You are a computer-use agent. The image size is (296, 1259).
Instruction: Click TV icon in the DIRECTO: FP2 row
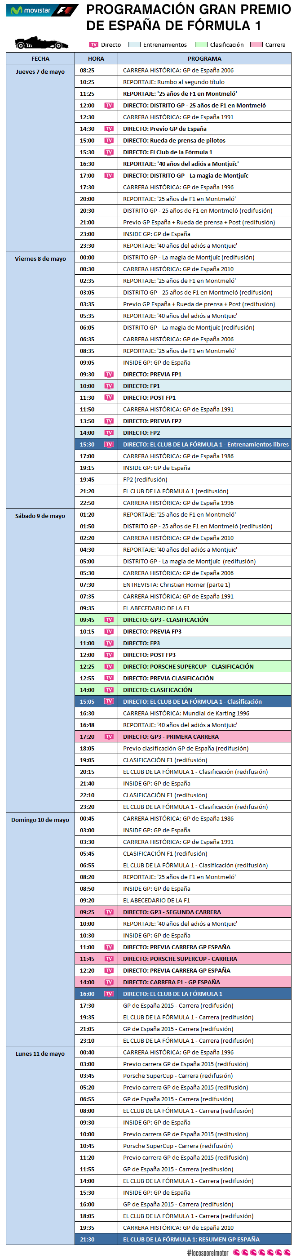click(109, 433)
